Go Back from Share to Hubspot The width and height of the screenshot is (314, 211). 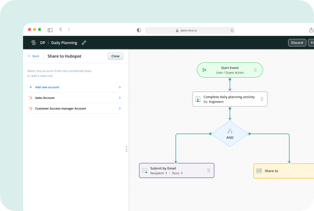click(x=34, y=56)
